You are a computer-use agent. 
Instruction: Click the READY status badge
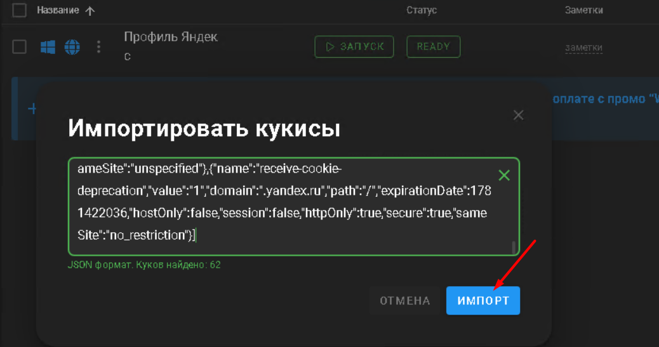click(434, 47)
